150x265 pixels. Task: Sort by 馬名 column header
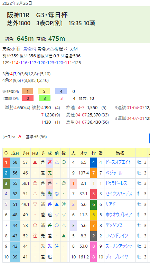tap(120, 153)
